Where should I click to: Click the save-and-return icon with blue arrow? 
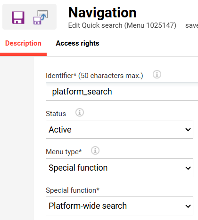pos(41,17)
